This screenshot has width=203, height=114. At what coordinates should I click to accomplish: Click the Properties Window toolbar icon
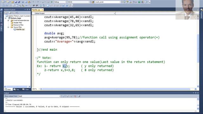point(127,2)
